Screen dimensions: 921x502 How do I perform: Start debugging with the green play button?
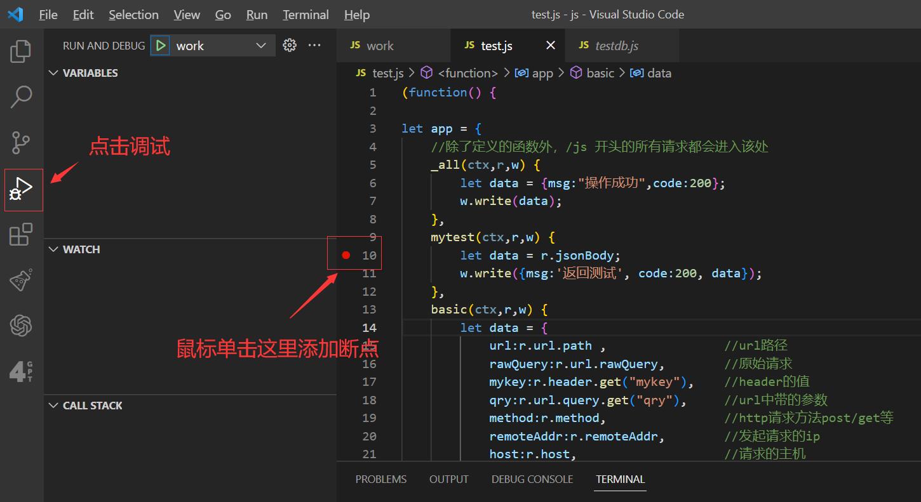[x=161, y=46]
